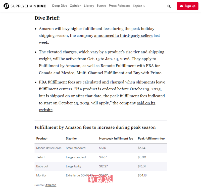Expand the Topics dropdown menu
This screenshot has width=201, height=188.
click(x=139, y=6)
